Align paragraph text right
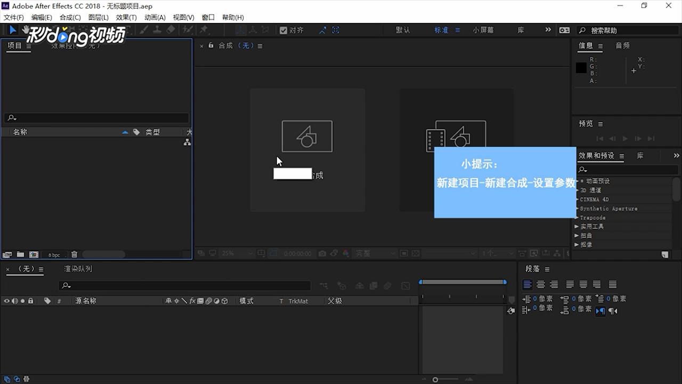Screen dimensions: 682x384 [x=554, y=284]
